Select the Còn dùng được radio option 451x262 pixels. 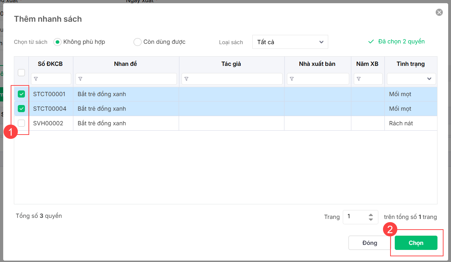(137, 42)
